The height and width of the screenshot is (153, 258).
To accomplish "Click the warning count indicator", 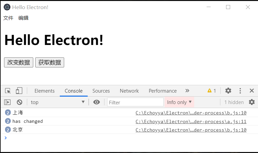I will tap(212, 91).
